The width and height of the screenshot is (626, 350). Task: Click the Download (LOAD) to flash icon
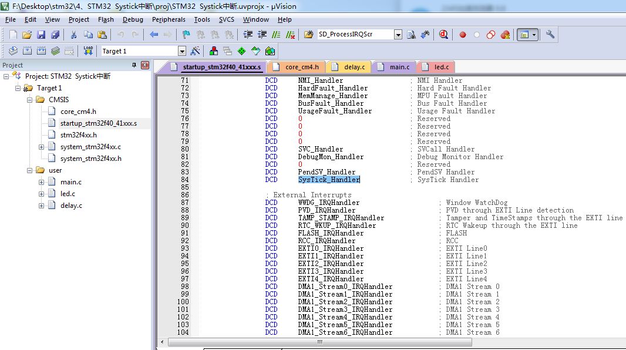[x=88, y=51]
